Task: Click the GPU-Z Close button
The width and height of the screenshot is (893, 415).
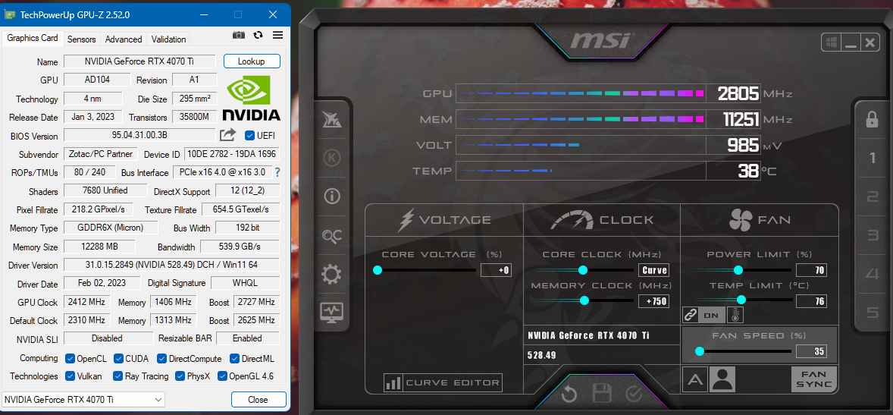Action: (258, 400)
